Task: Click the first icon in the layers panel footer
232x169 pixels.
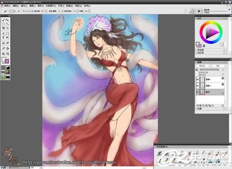Action: (x=198, y=106)
